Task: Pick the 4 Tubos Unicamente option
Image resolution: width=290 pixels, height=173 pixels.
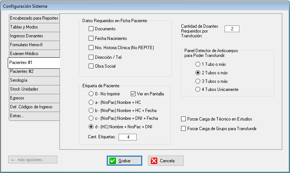Action: (x=198, y=89)
